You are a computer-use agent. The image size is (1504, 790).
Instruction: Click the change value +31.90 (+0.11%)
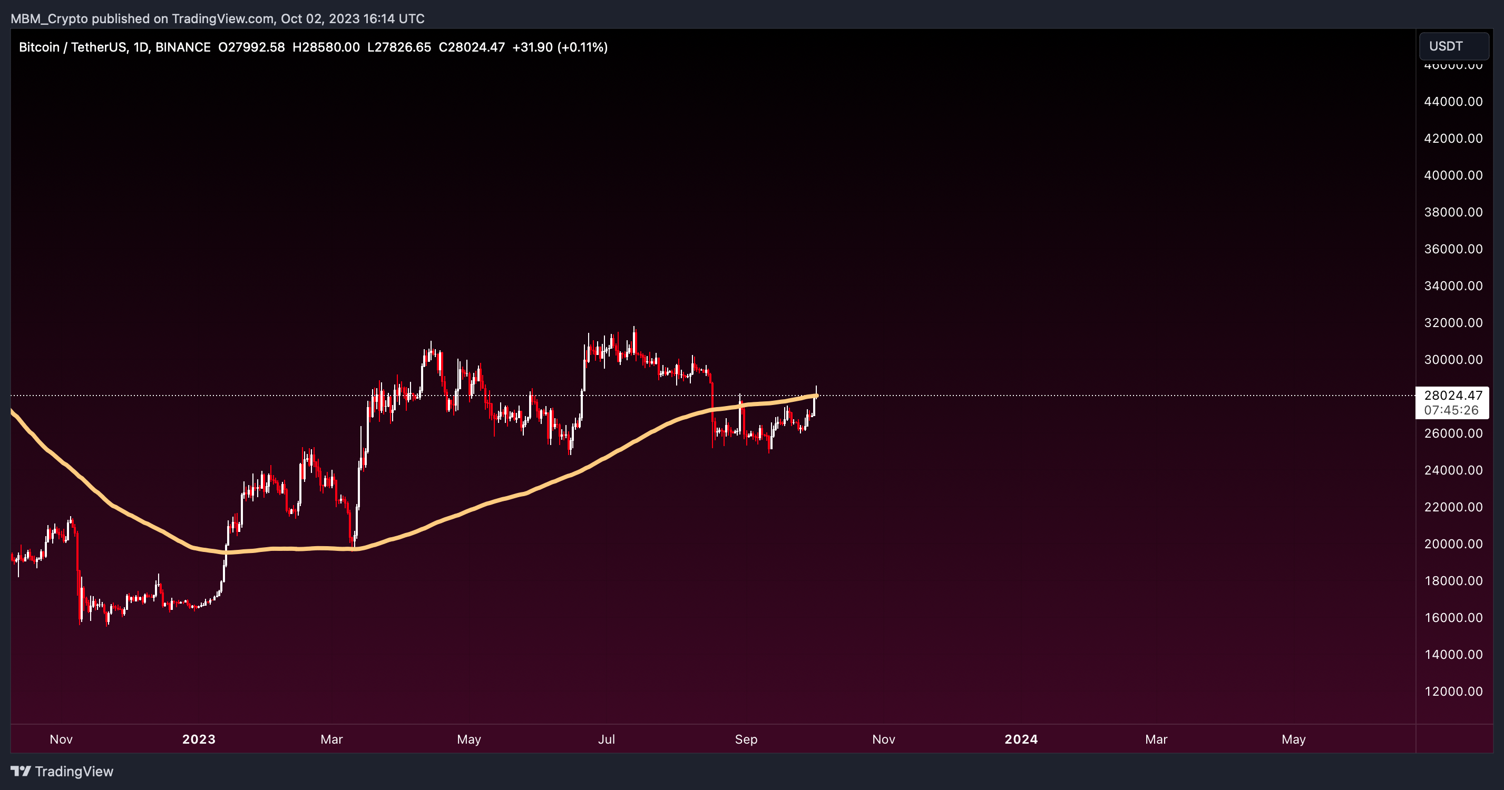click(560, 47)
